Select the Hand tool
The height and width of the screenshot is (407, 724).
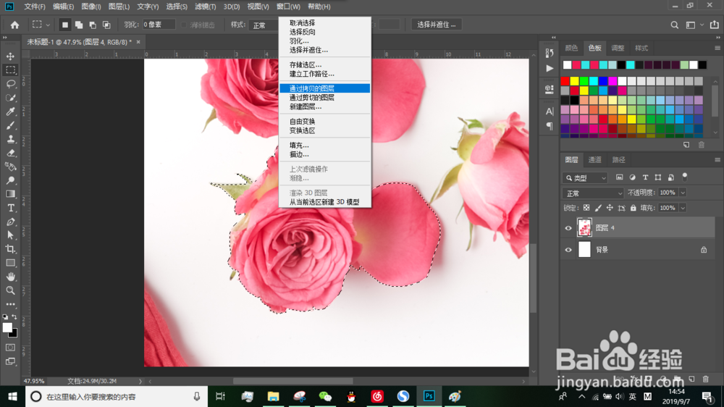[x=10, y=277]
